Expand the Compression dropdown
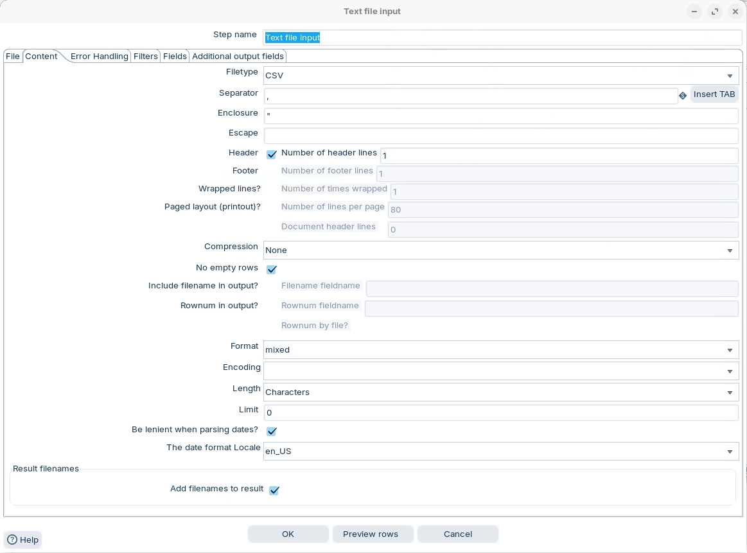 [x=730, y=250]
